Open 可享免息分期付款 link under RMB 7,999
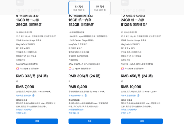Viewport: 184px width, 125px height. click(x=24, y=96)
